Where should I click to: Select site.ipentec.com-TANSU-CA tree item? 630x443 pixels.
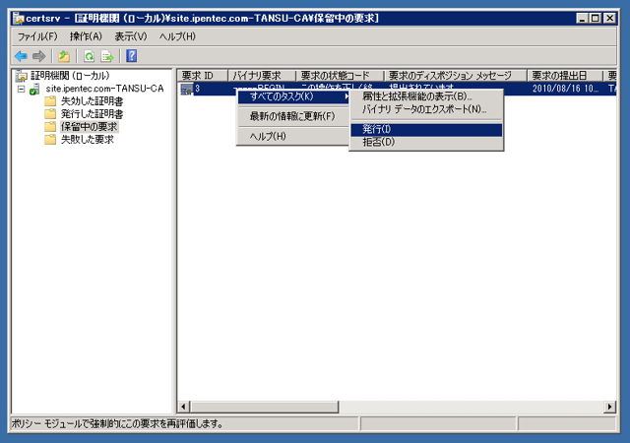[x=104, y=89]
